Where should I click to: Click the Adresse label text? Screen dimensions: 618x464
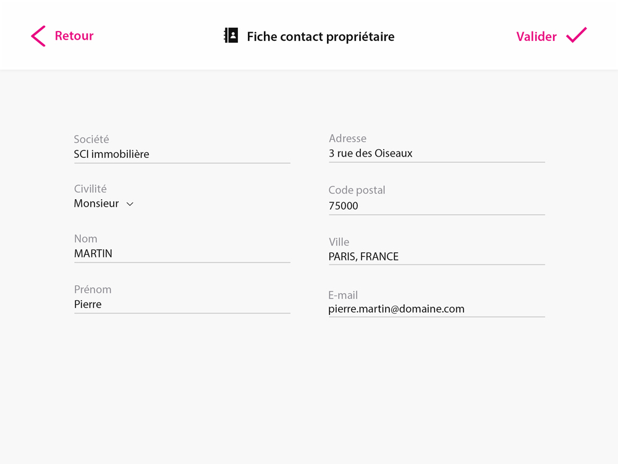347,139
